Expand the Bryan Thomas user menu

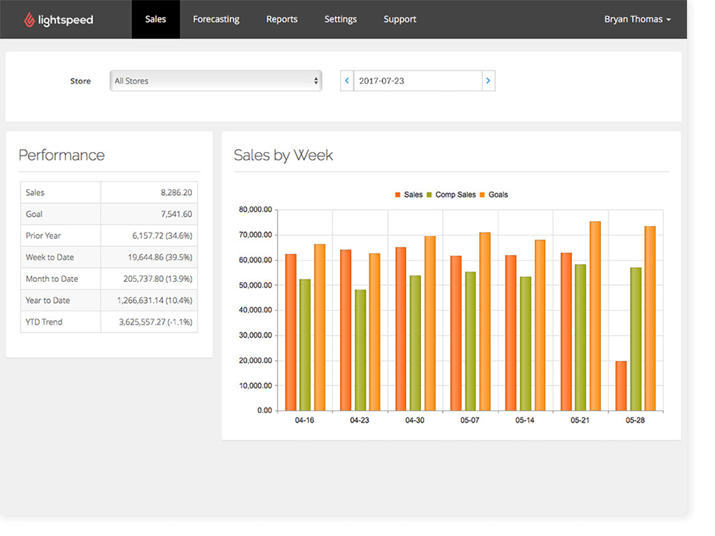[x=637, y=19]
